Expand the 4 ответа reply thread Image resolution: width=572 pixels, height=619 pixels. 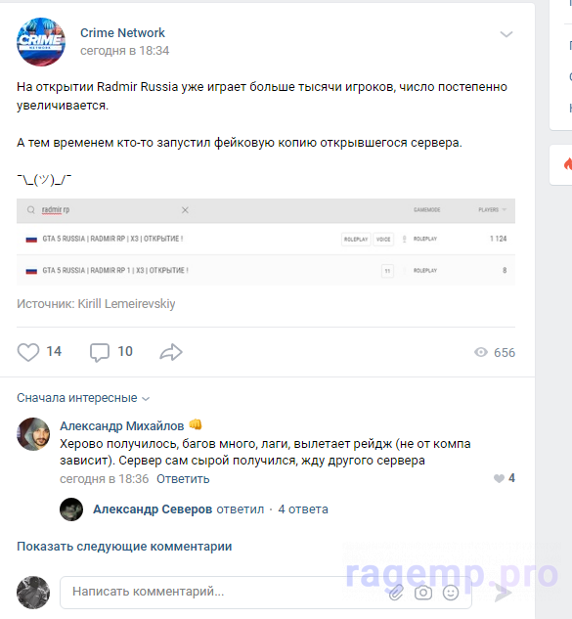tap(303, 509)
